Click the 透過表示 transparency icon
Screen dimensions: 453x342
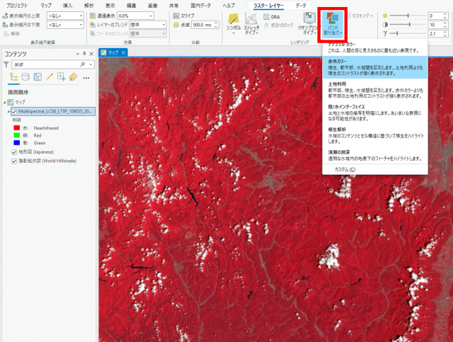[x=93, y=16]
